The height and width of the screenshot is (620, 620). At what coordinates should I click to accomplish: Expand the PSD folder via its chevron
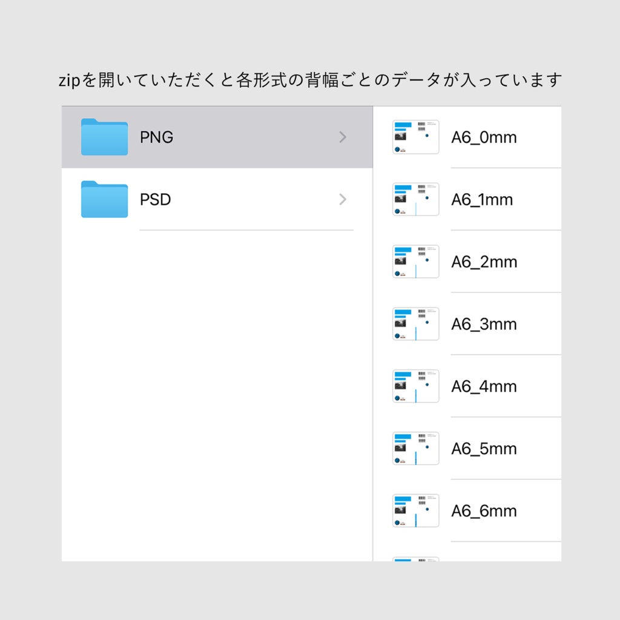click(x=343, y=200)
